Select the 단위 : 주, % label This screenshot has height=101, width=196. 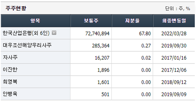(178, 9)
